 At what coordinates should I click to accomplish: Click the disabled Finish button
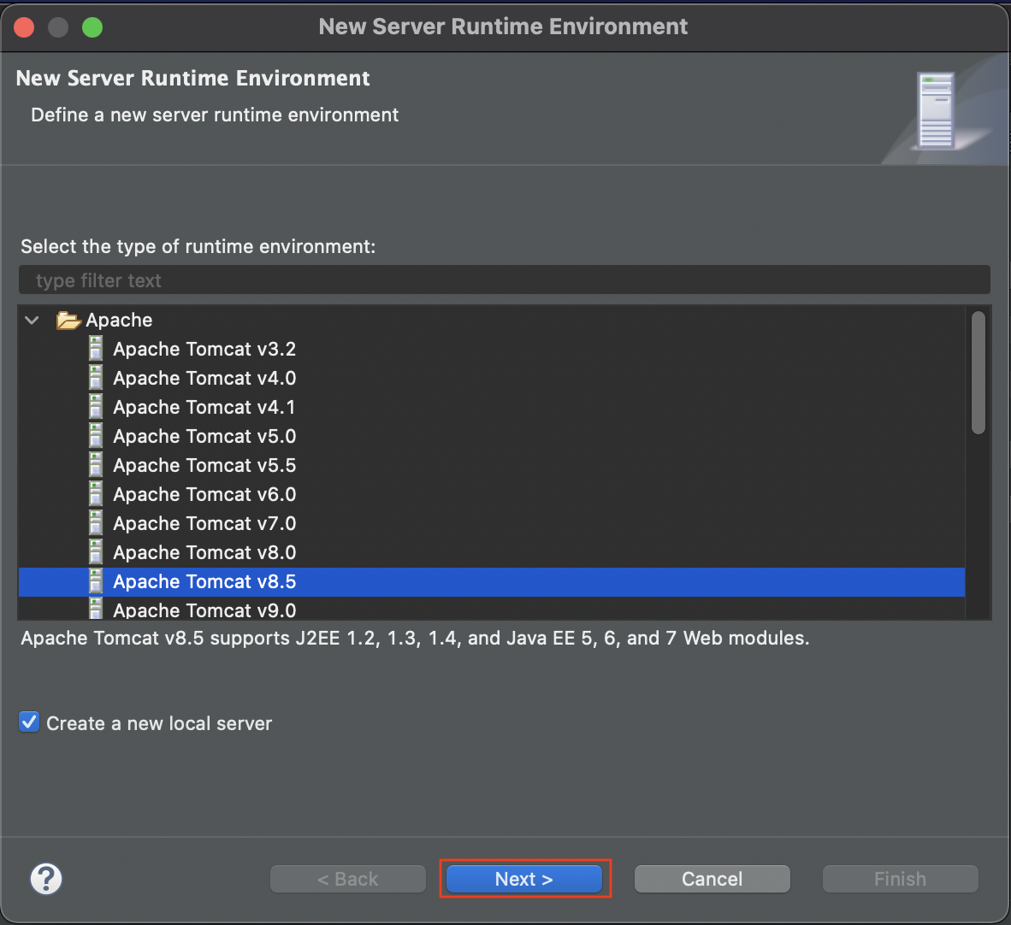(900, 879)
